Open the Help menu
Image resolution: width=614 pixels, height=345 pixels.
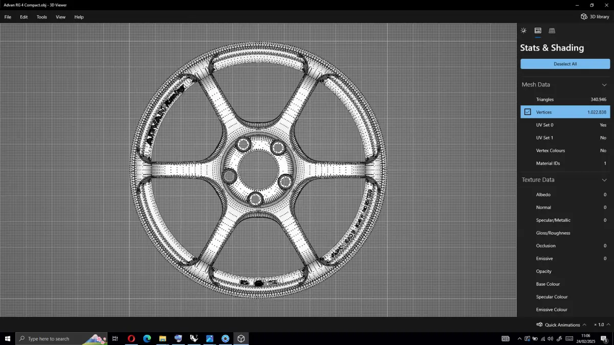point(79,17)
